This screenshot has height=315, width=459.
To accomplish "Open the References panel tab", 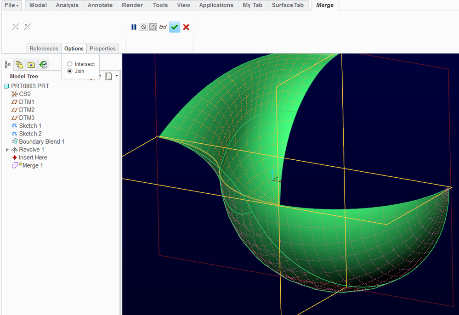I will click(44, 49).
